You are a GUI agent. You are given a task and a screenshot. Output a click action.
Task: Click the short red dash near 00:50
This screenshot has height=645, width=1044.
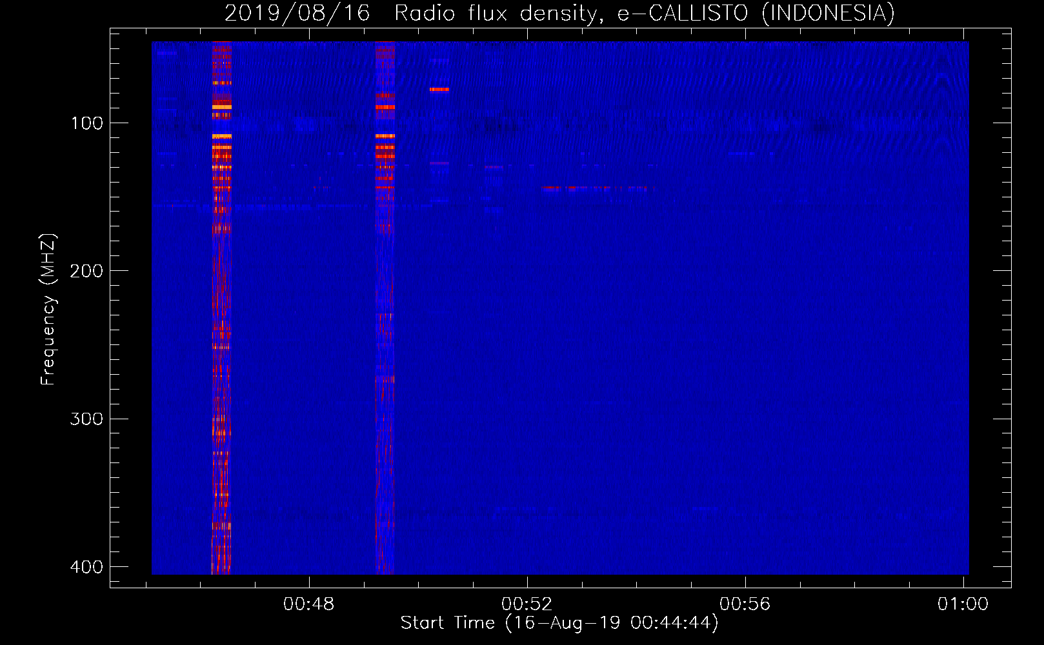[x=439, y=90]
